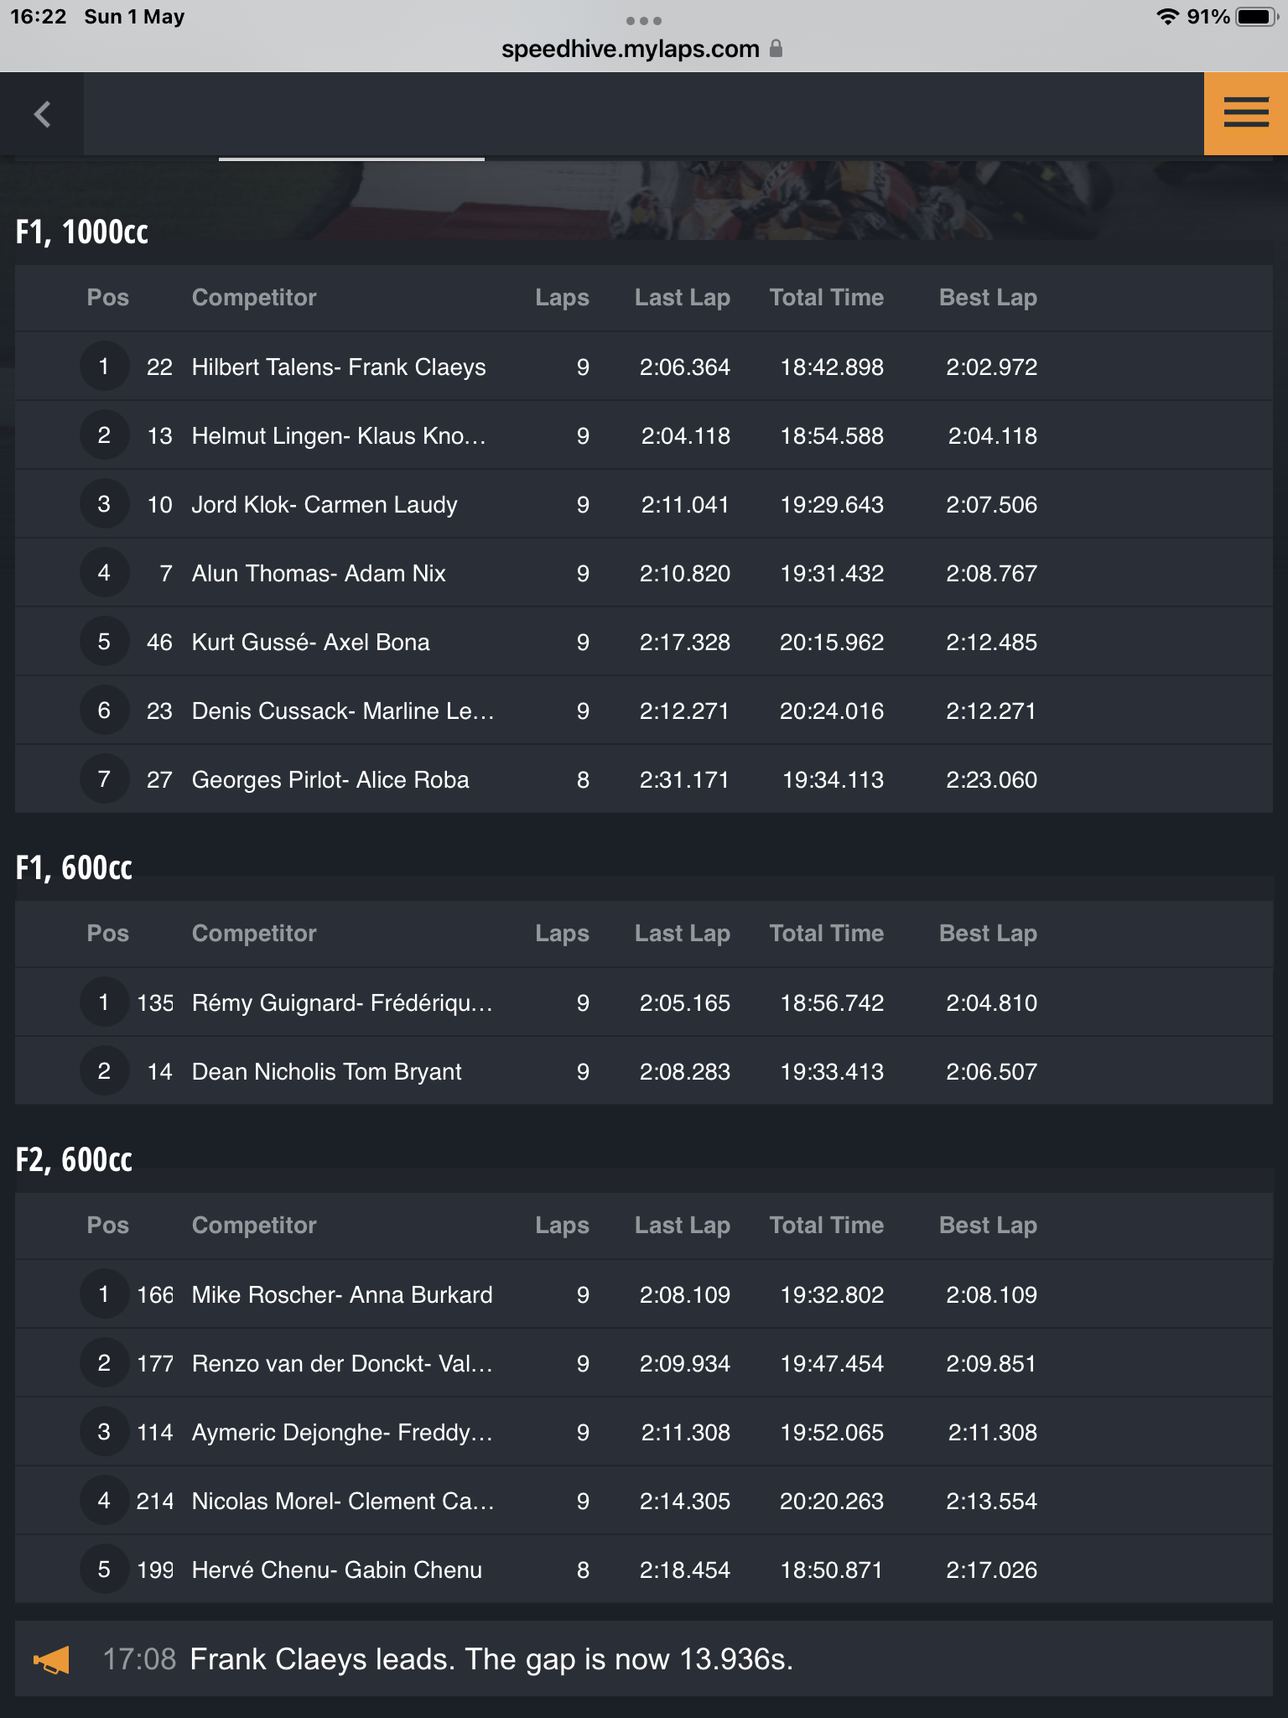Image resolution: width=1288 pixels, height=1718 pixels.
Task: Tap Total Time header in F2 600cc
Action: (x=827, y=1226)
